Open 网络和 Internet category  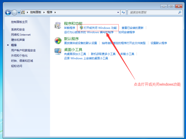click(21, 35)
